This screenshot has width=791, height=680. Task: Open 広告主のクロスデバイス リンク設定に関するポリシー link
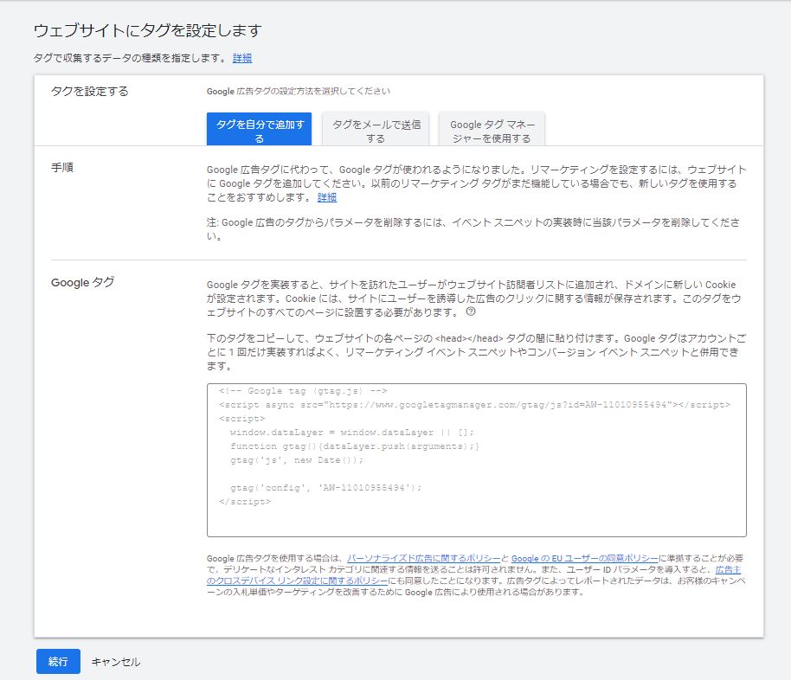[x=297, y=581]
